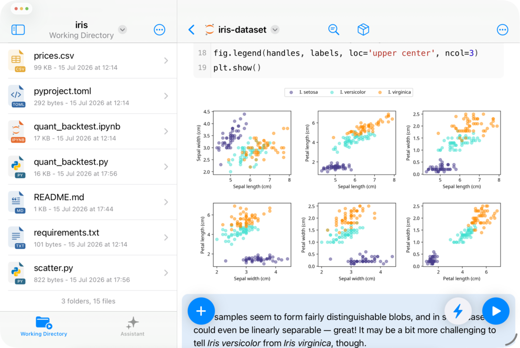The image size is (520, 348).
Task: Run the notebook with play button
Action: pyautogui.click(x=496, y=311)
